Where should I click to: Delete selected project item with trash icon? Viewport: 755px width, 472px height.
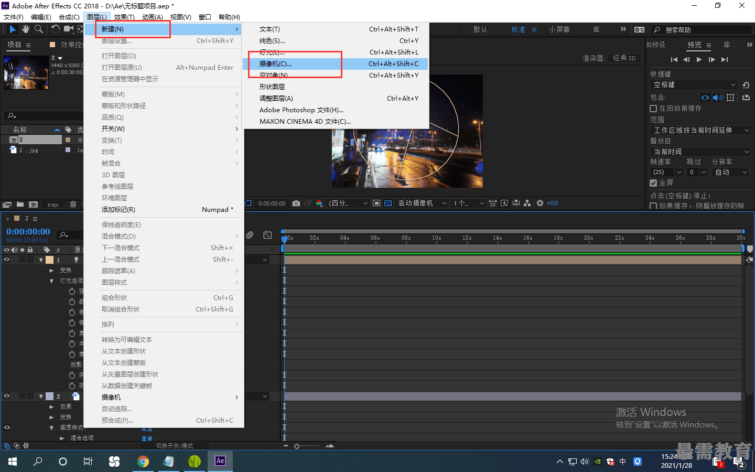coord(73,205)
